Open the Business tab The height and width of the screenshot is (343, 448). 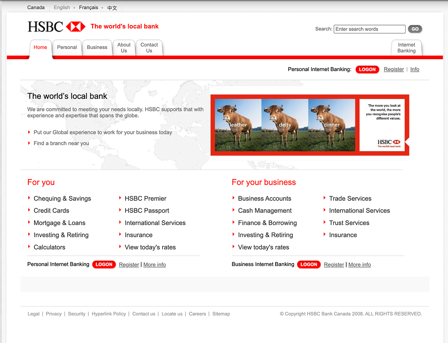(97, 48)
